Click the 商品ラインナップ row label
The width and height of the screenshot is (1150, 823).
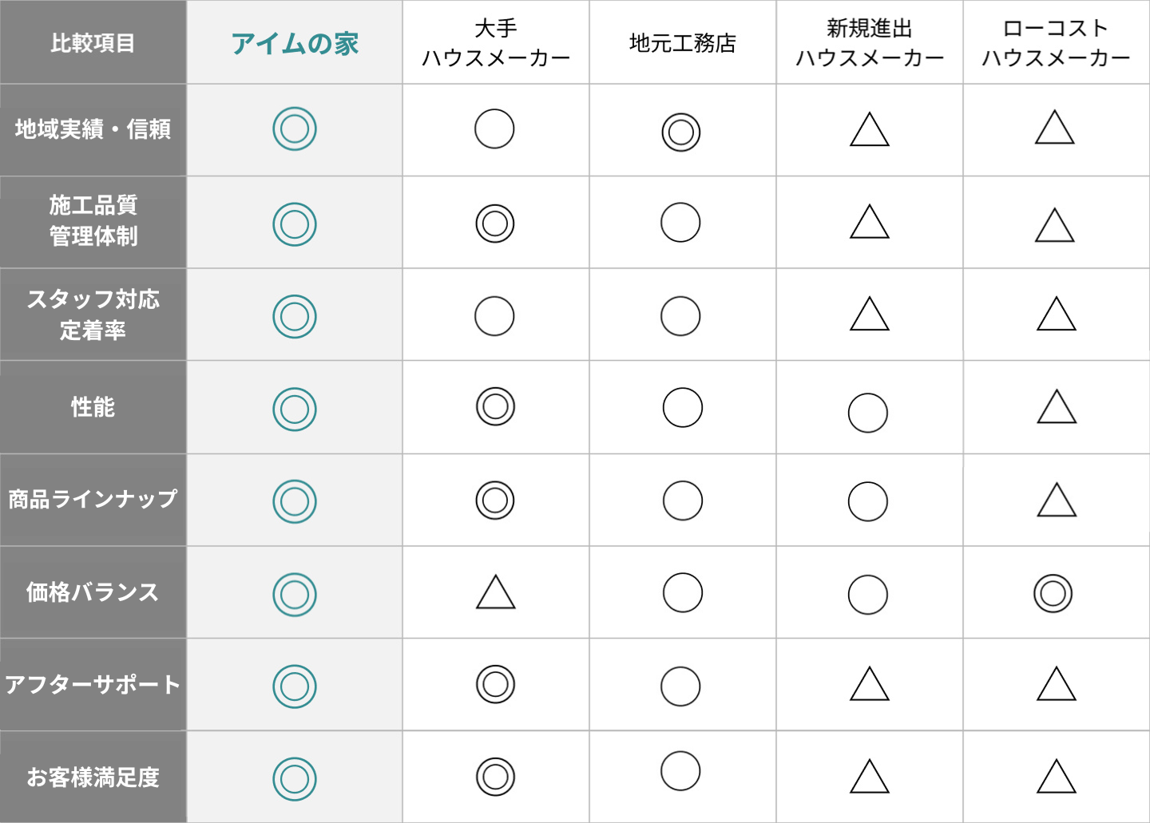93,500
